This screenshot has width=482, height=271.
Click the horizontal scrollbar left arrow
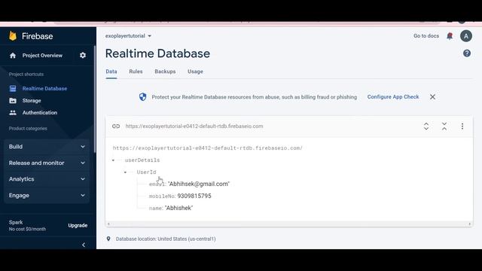(108, 224)
